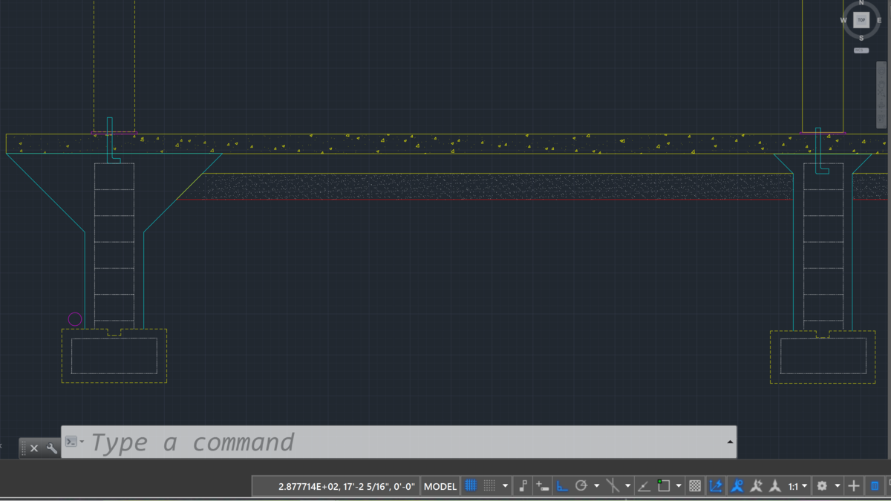Toggle auto-scale annotation icon
Image resolution: width=891 pixels, height=501 pixels.
756,486
